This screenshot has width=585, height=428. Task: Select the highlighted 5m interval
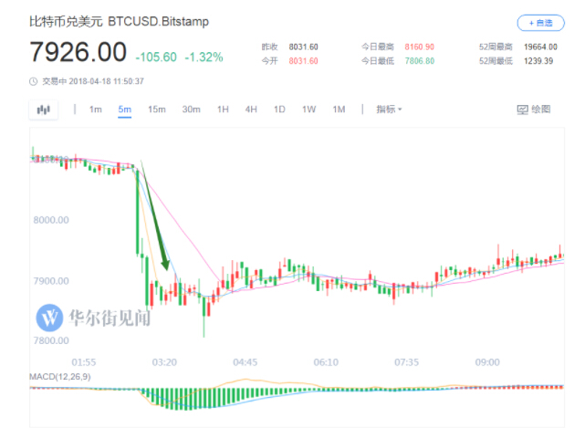coord(125,110)
